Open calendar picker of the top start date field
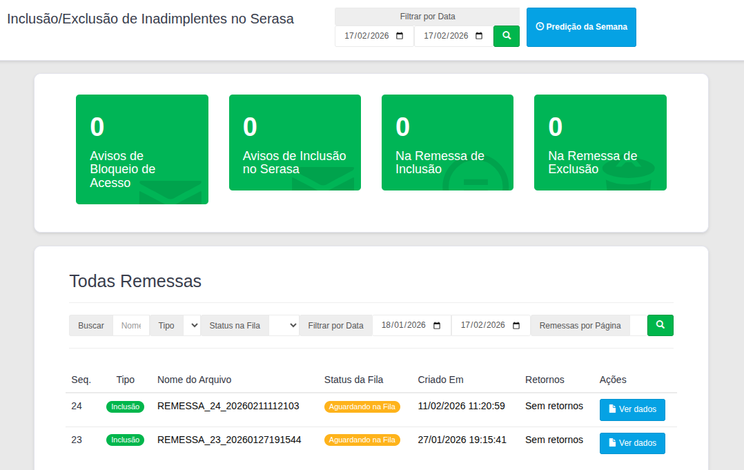Viewport: 744px width, 470px height. pyautogui.click(x=400, y=37)
